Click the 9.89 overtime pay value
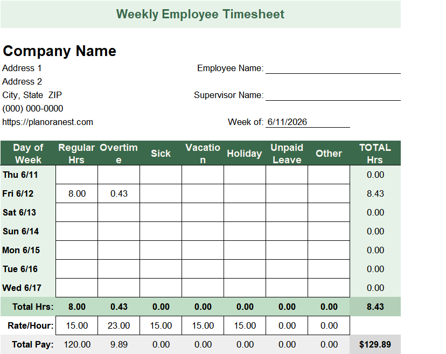The height and width of the screenshot is (354, 446). pos(119,345)
